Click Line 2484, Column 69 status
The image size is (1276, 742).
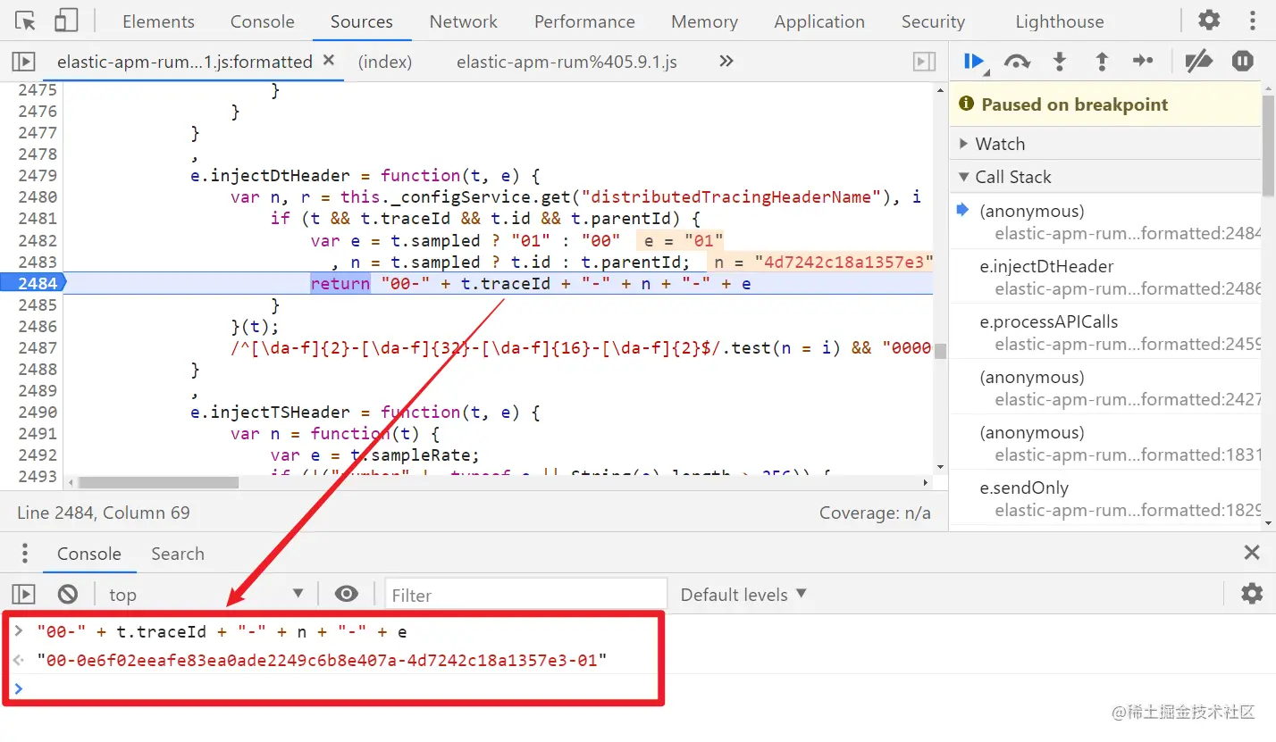(x=104, y=513)
